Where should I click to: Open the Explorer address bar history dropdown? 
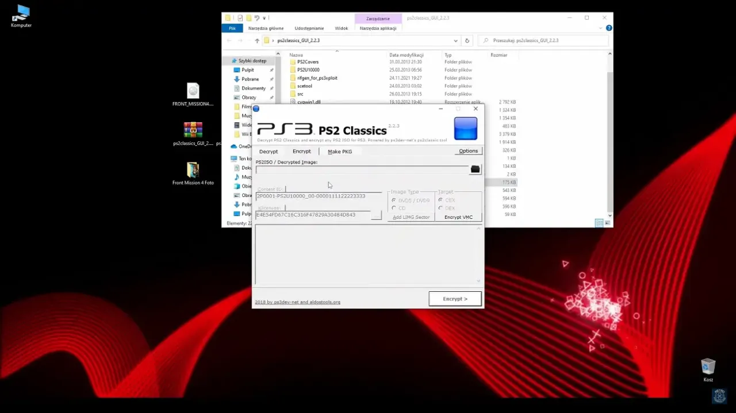pyautogui.click(x=455, y=41)
